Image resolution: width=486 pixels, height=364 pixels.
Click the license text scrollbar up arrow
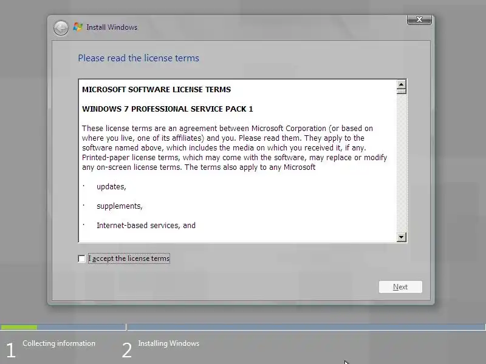coord(402,84)
